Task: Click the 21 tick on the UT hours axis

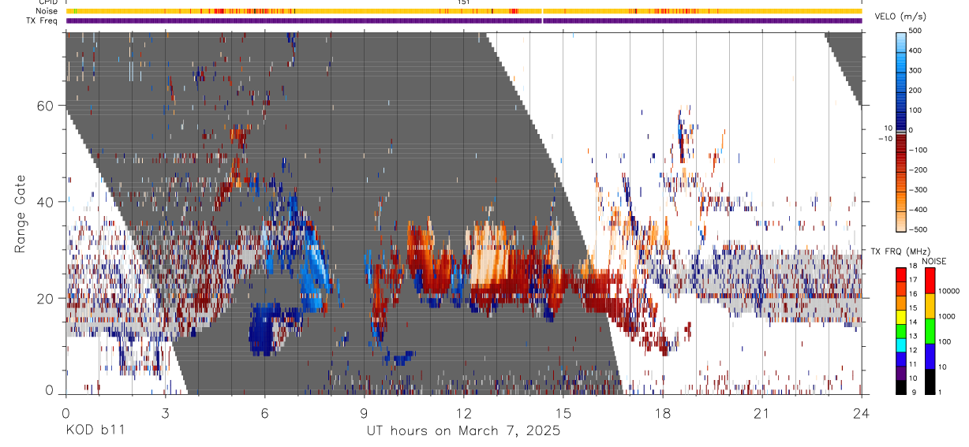Action: [761, 412]
